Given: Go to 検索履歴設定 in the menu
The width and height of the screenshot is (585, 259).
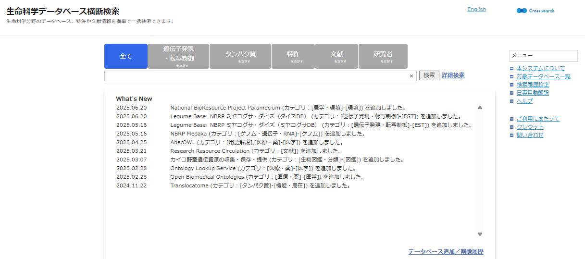Looking at the screenshot, I should click(x=532, y=85).
